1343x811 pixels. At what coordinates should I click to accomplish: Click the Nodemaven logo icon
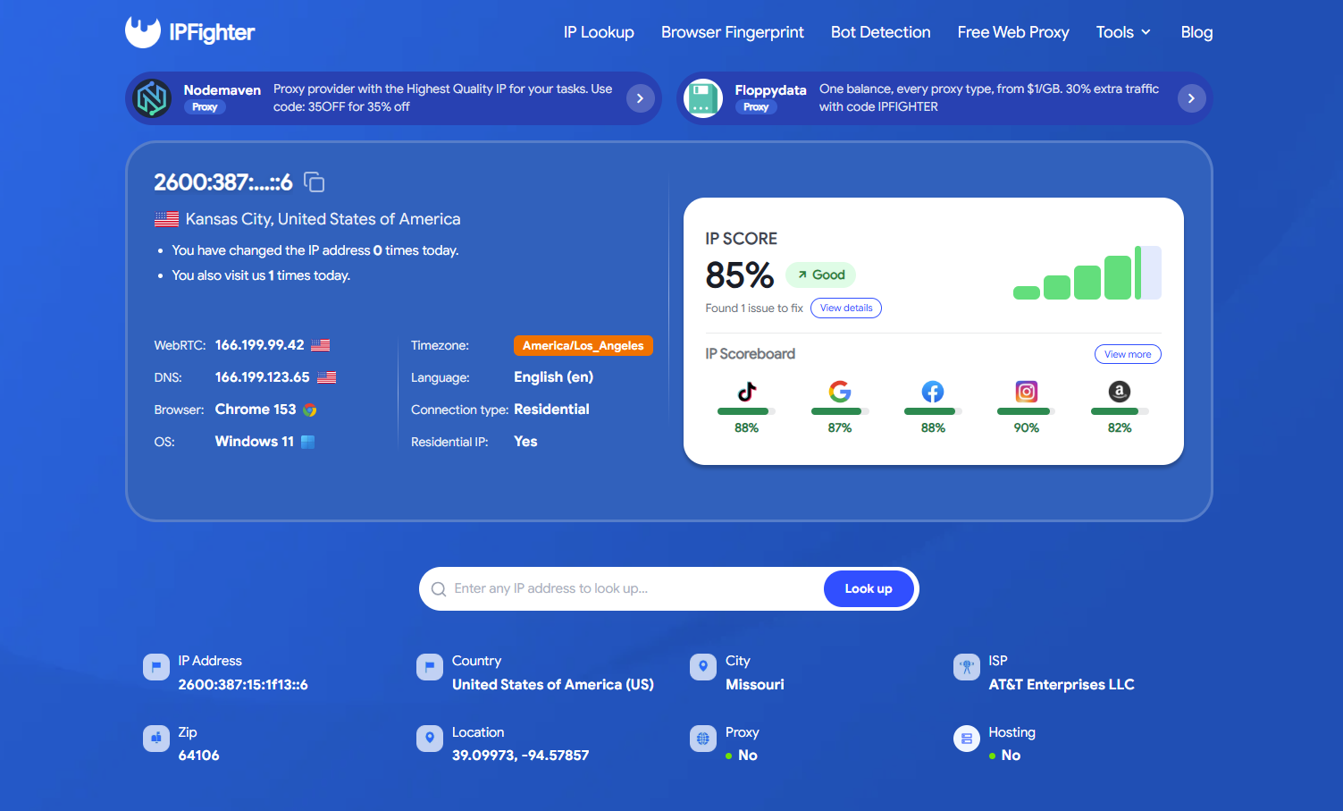click(152, 98)
